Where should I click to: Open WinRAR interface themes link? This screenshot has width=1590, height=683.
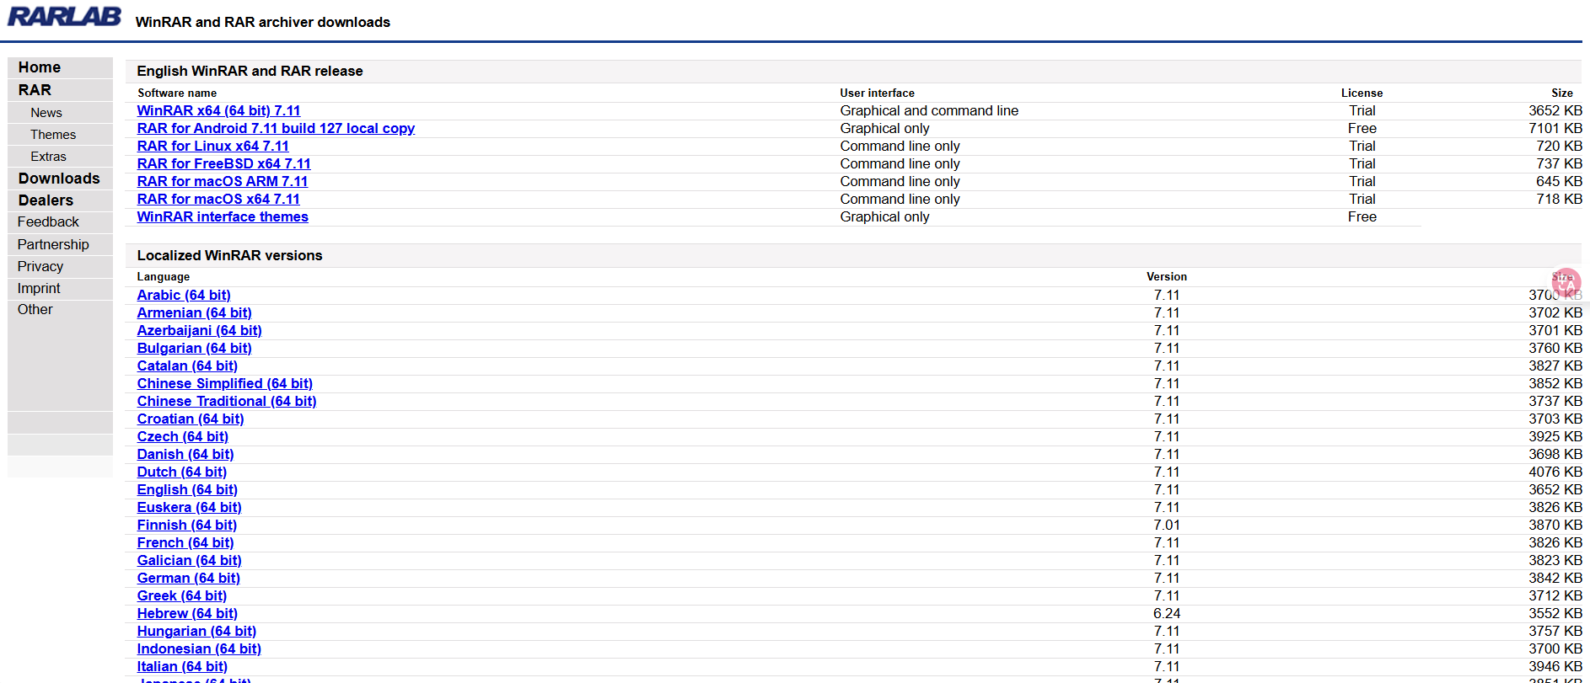[223, 216]
